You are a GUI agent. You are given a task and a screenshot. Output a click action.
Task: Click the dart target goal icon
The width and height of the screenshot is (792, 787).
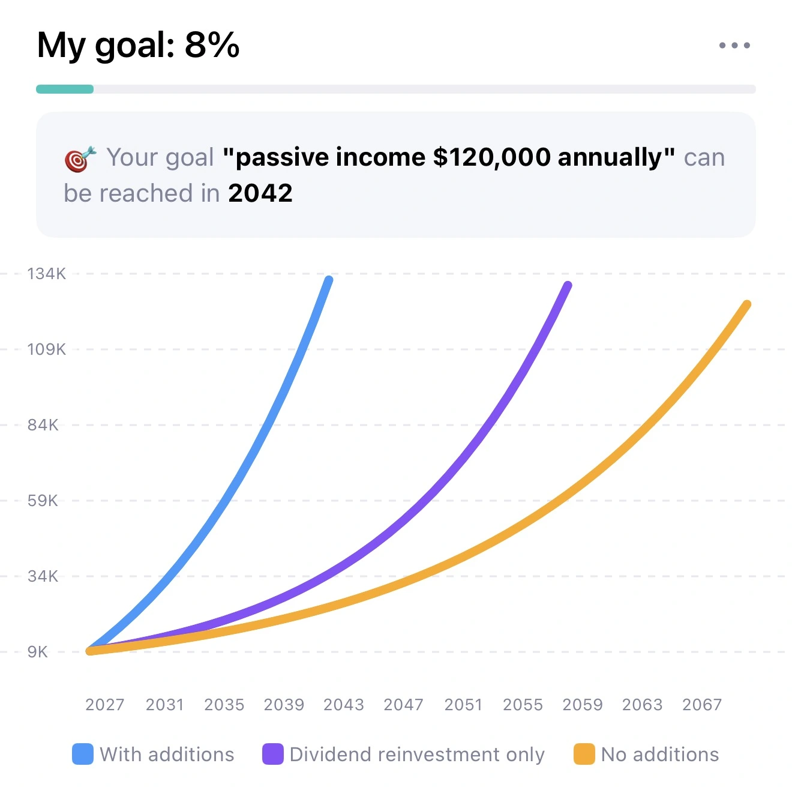pyautogui.click(x=80, y=159)
